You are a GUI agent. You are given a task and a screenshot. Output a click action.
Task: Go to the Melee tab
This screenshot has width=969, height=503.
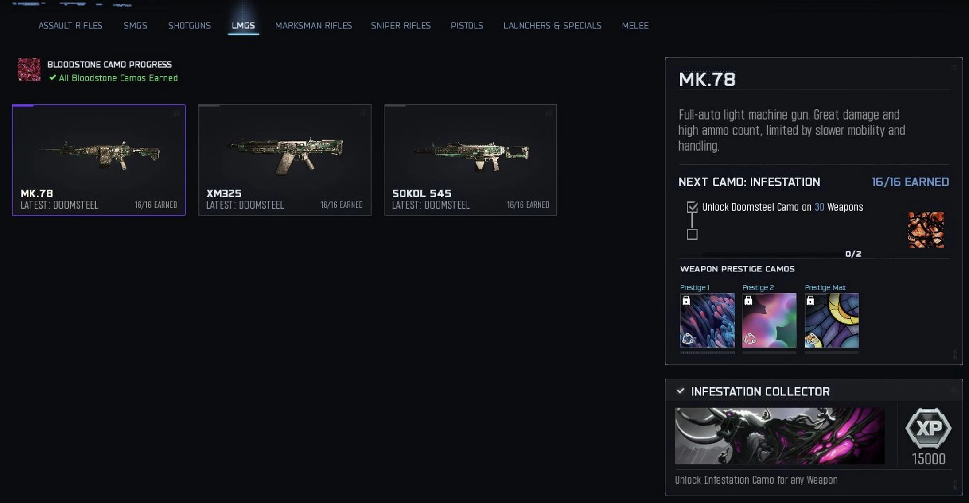[x=635, y=26]
